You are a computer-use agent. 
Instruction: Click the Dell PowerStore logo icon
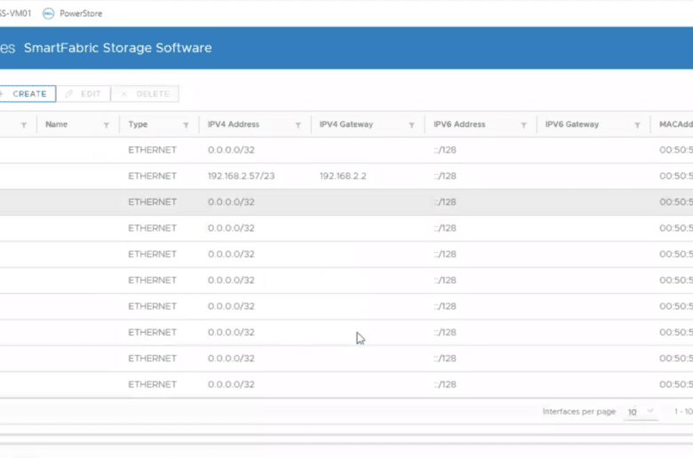coord(48,13)
